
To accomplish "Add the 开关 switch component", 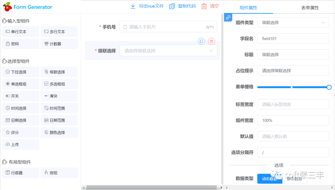I will tap(20, 96).
